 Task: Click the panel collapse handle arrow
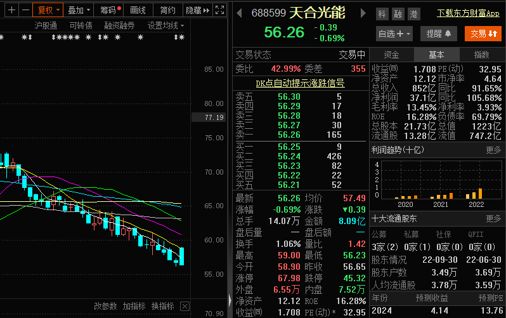click(x=230, y=301)
